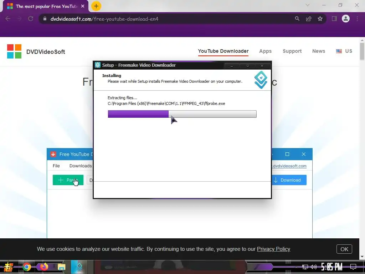Close the Free YouTube browser tab
Screen dimensions: 365x274
[x=83, y=6]
